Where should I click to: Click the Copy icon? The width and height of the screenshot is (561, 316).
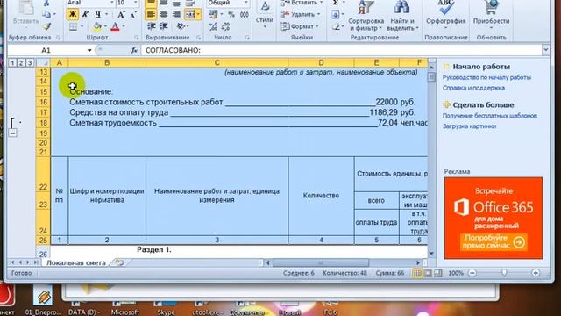click(x=46, y=14)
